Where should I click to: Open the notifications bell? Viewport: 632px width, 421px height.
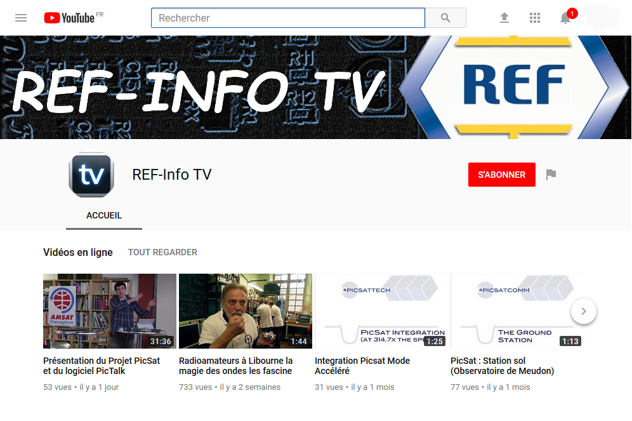[x=565, y=18]
